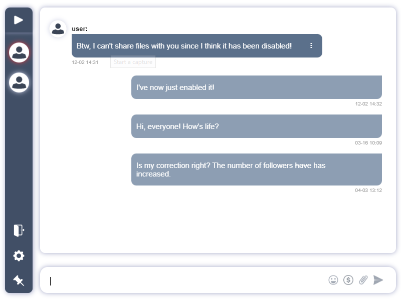Click the dollar coin icon
This screenshot has width=401, height=300.
click(348, 280)
